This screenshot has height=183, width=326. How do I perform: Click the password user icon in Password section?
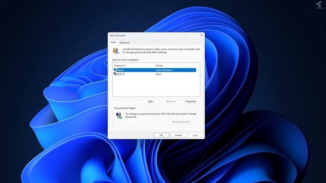point(119,115)
